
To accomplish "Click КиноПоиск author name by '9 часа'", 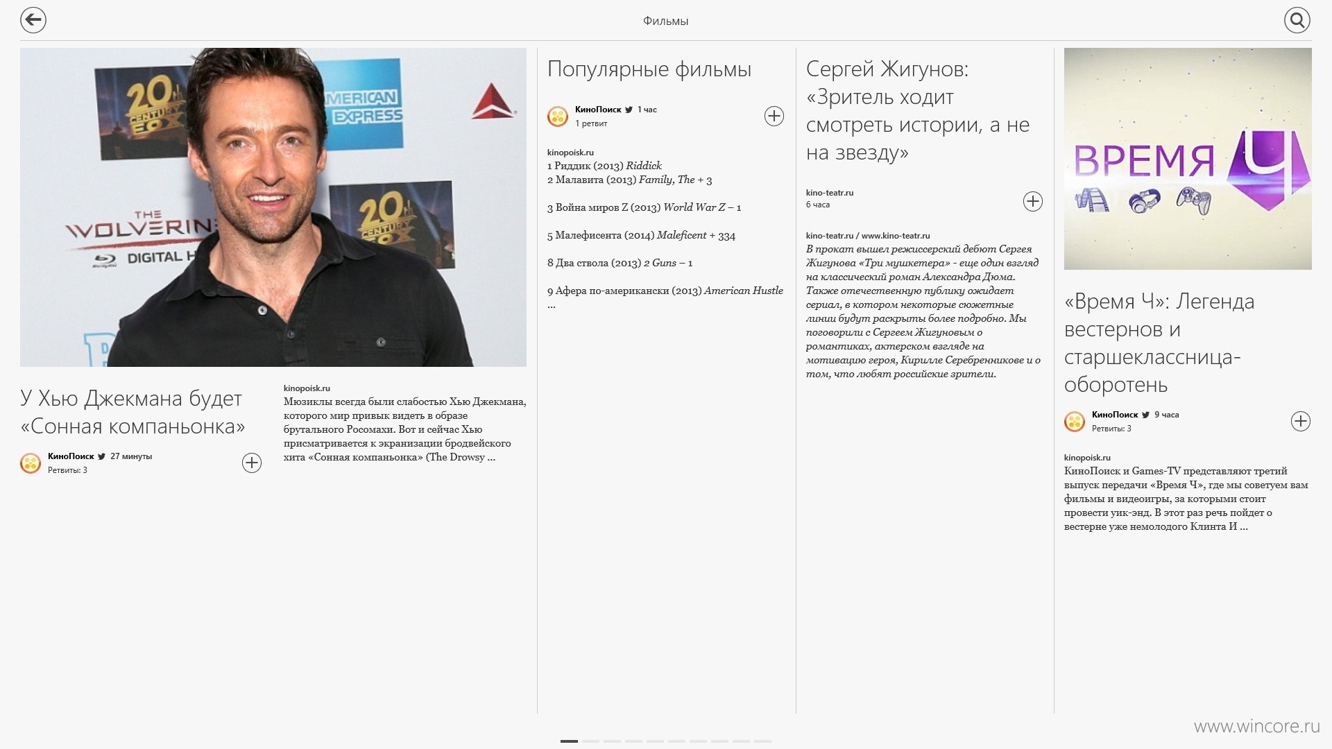I will pos(1115,415).
